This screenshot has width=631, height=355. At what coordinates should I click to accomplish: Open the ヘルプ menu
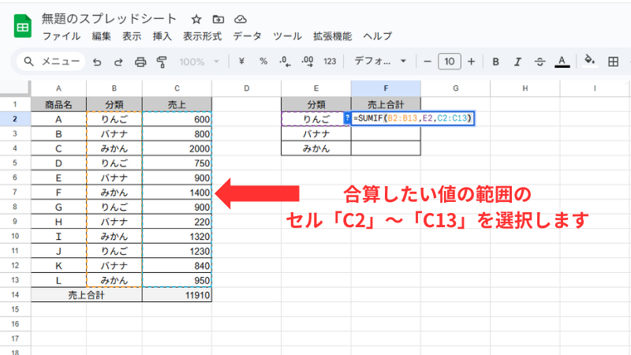pos(378,36)
